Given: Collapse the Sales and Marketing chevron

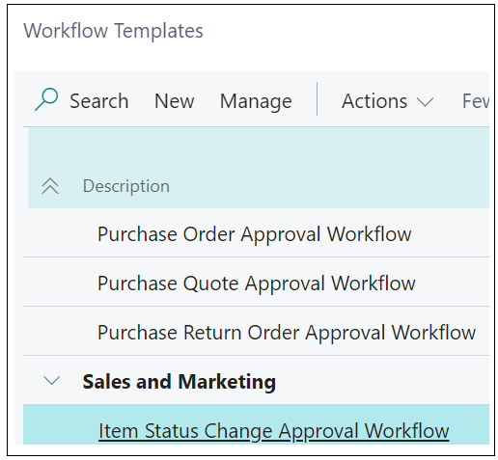Looking at the screenshot, I should 51,381.
